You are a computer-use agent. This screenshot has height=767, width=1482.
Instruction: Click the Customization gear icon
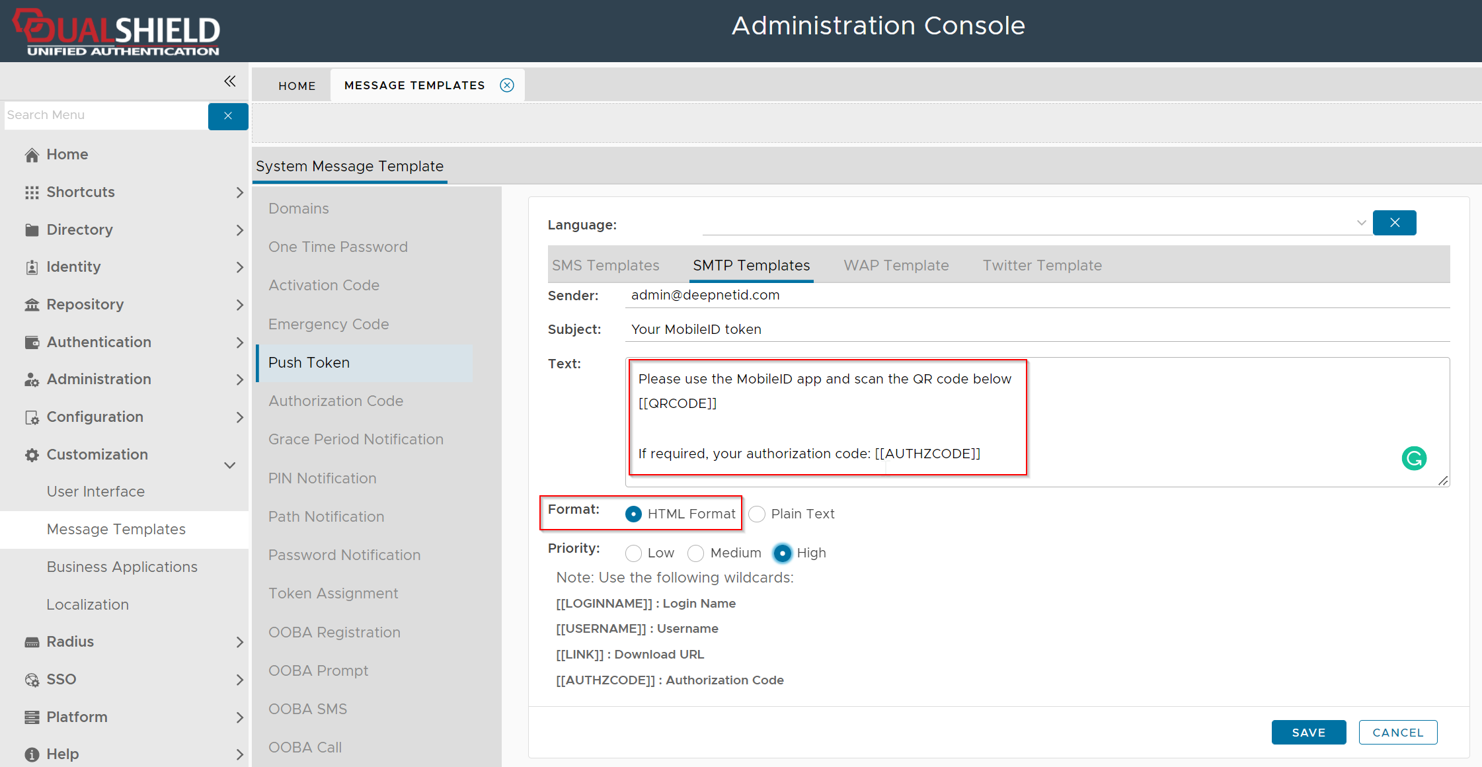tap(32, 455)
